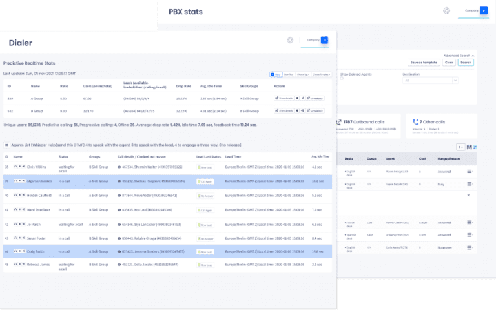
Task: Click the Simulator button for B Group
Action: click(x=315, y=111)
